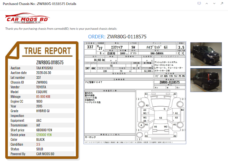Screen dimensions: 228x167
Task: Click the '84,965 km' reading on auction sheet
Action: 99,60
